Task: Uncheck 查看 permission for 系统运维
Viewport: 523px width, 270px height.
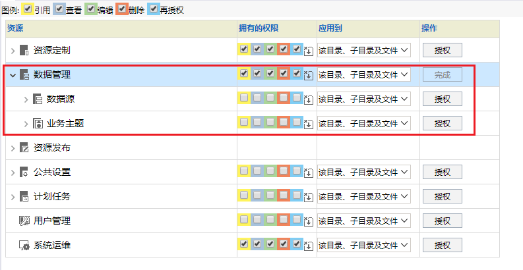Action: tap(257, 244)
